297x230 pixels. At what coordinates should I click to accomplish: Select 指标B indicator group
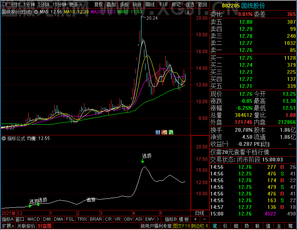point(171,219)
